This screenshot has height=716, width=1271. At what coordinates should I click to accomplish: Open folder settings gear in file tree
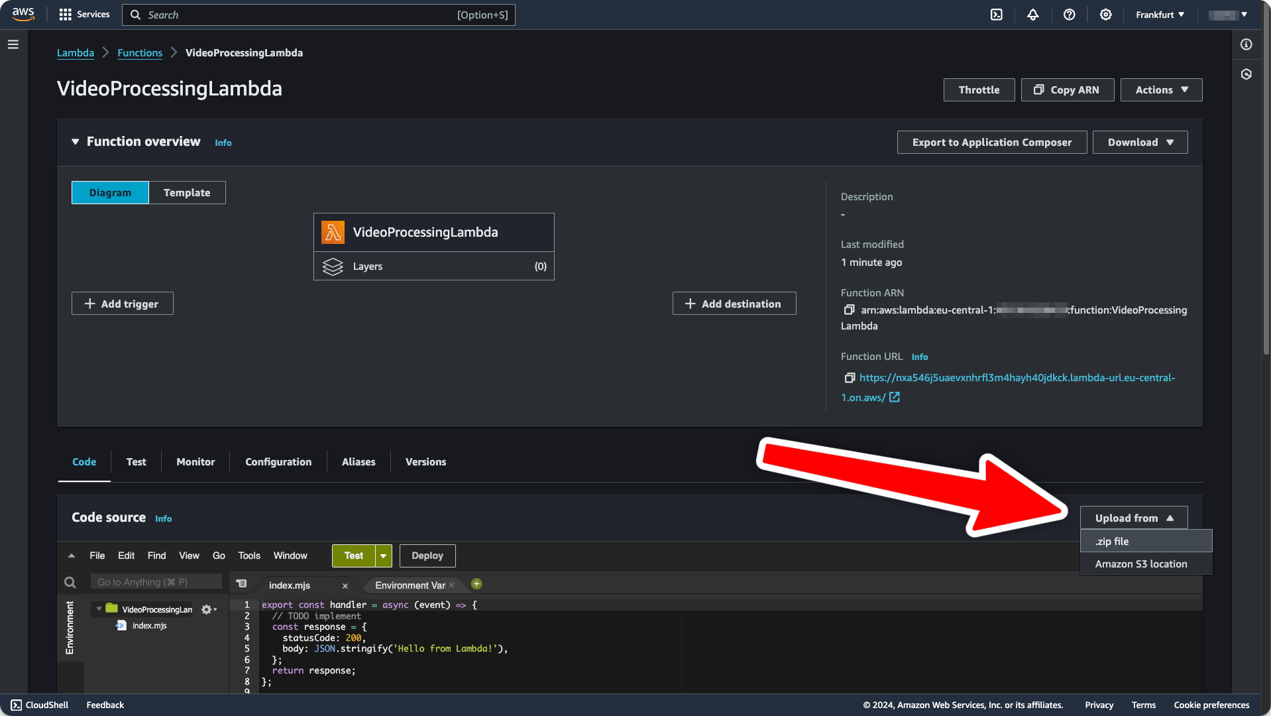coord(209,609)
